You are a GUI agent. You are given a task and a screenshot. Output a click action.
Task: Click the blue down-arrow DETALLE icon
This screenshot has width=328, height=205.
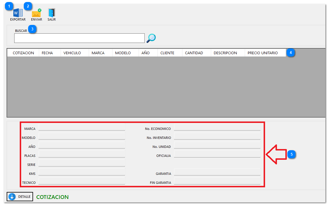point(12,197)
